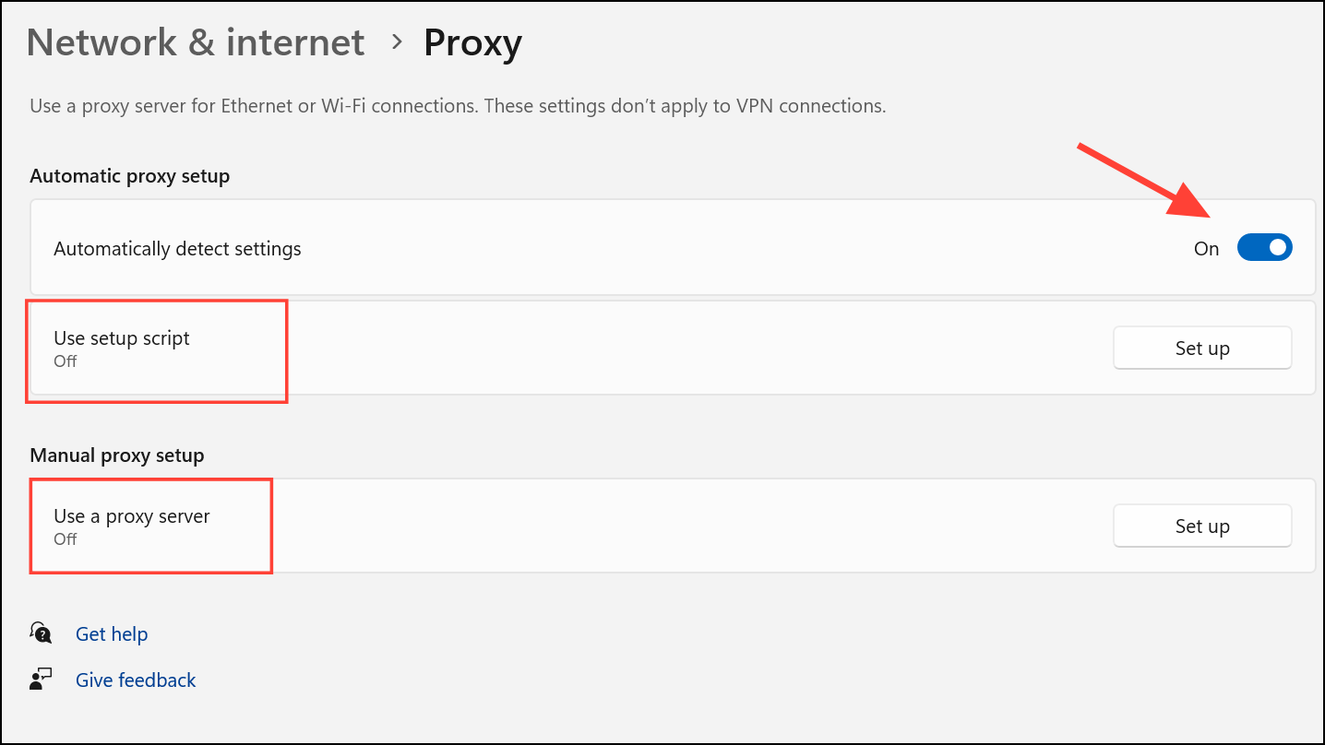Open the Give feedback link
1325x745 pixels.
(x=136, y=680)
